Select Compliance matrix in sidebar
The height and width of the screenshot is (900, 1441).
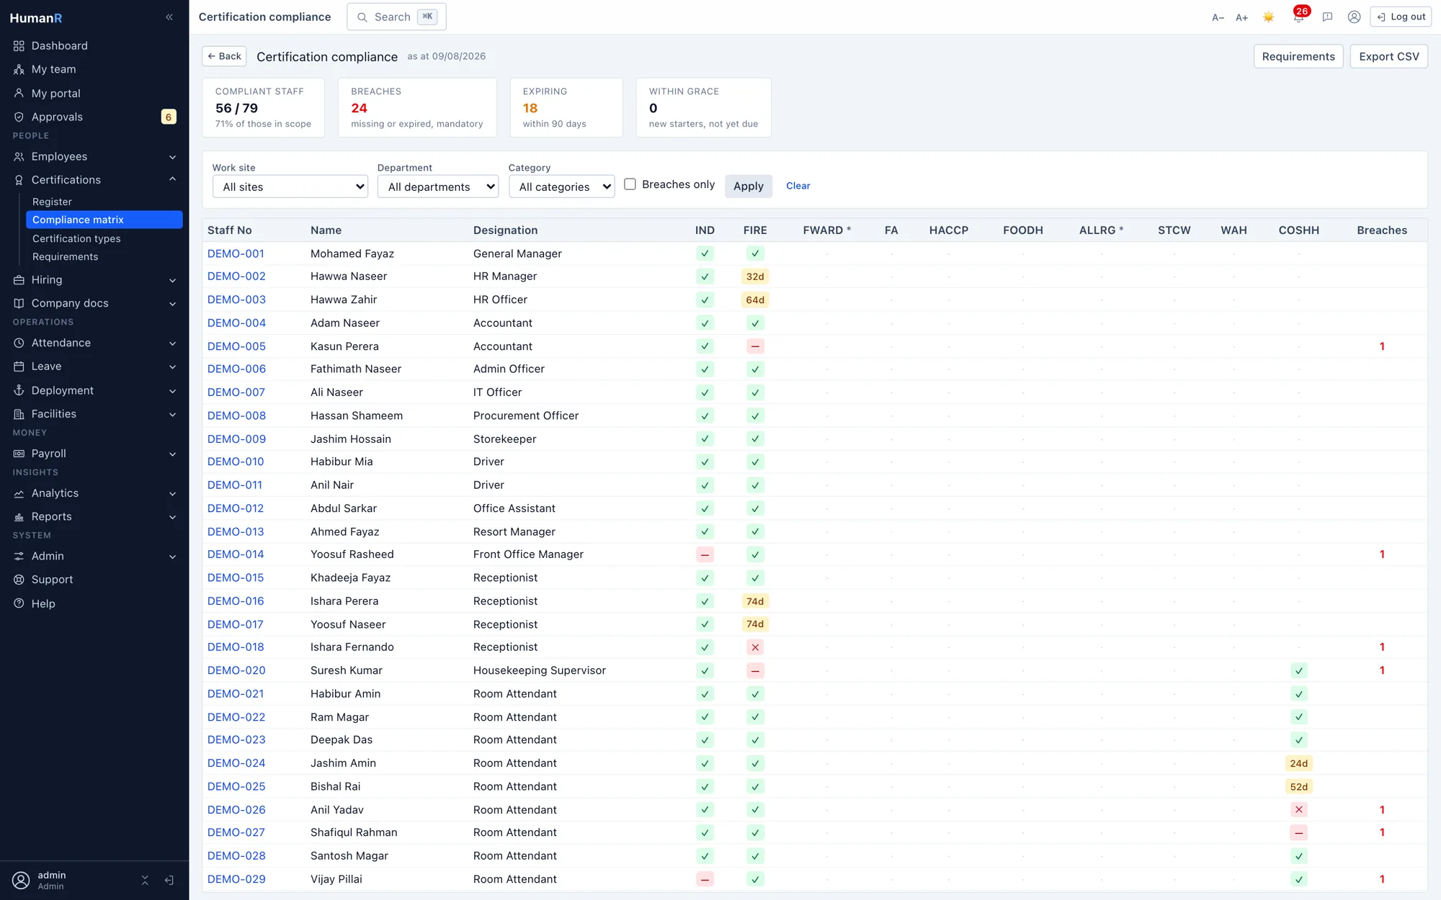coord(104,220)
